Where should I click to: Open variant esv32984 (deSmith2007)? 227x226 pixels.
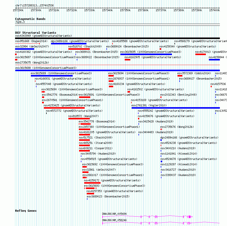point(32,46)
